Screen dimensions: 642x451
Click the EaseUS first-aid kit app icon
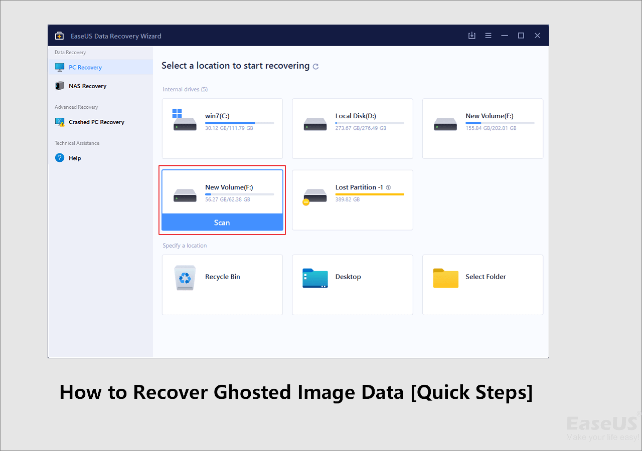tap(59, 36)
